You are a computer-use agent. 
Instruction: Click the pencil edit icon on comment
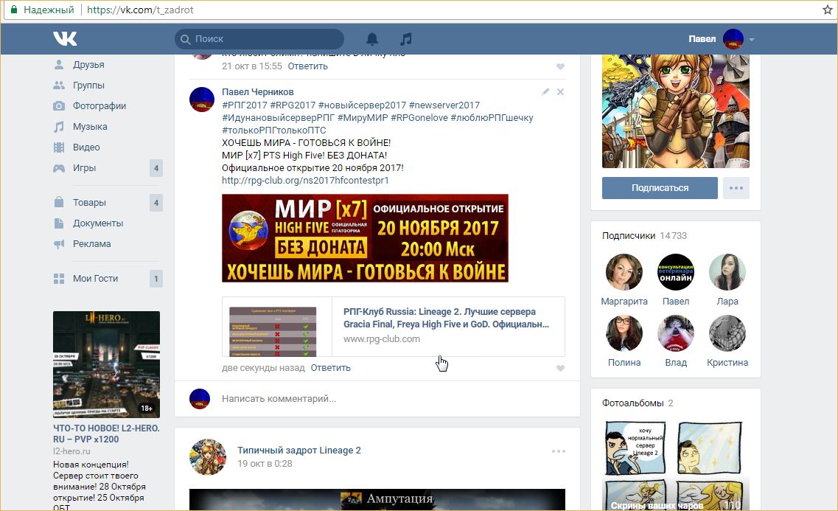tap(545, 92)
